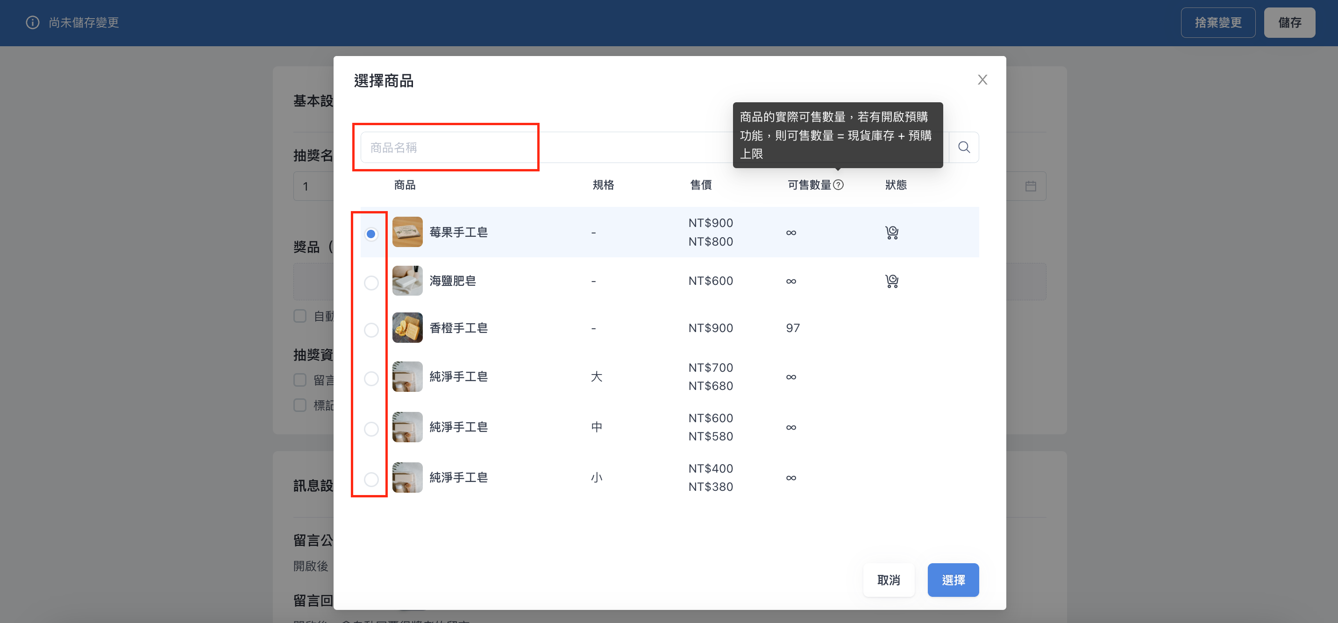
Task: Close the 選擇商品 dialog with X
Action: click(x=982, y=79)
